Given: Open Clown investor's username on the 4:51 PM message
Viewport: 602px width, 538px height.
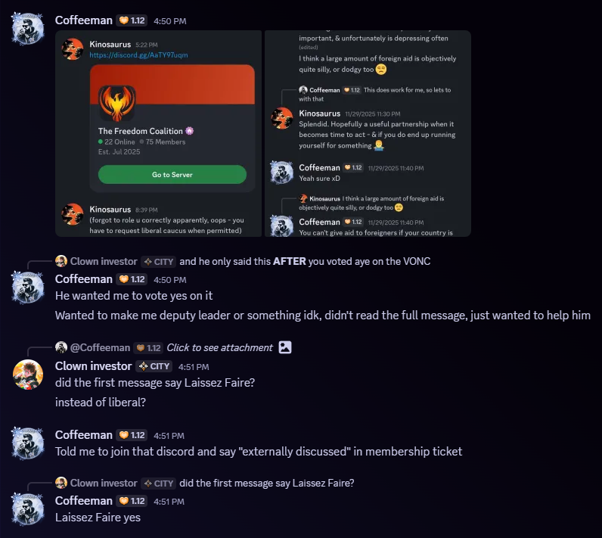Looking at the screenshot, I should tap(94, 366).
